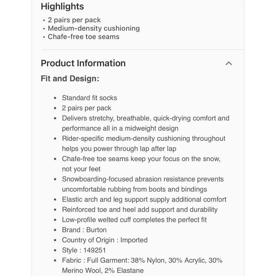
Task: Click the Product Information heading
Action: pos(83,63)
